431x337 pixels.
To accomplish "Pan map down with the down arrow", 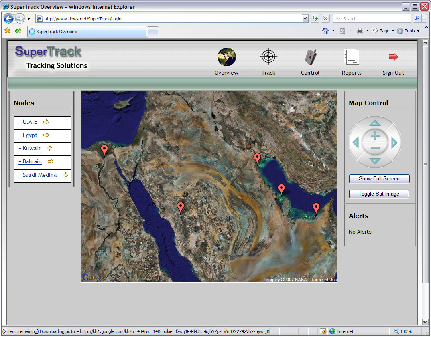I will tap(375, 161).
